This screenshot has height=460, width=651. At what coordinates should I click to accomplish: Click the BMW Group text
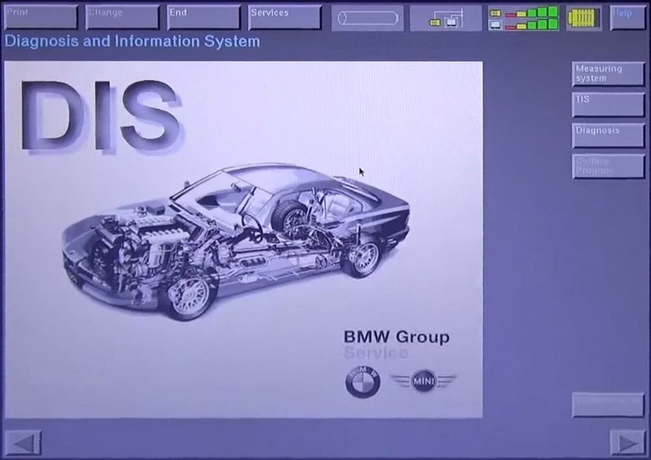pyautogui.click(x=396, y=337)
